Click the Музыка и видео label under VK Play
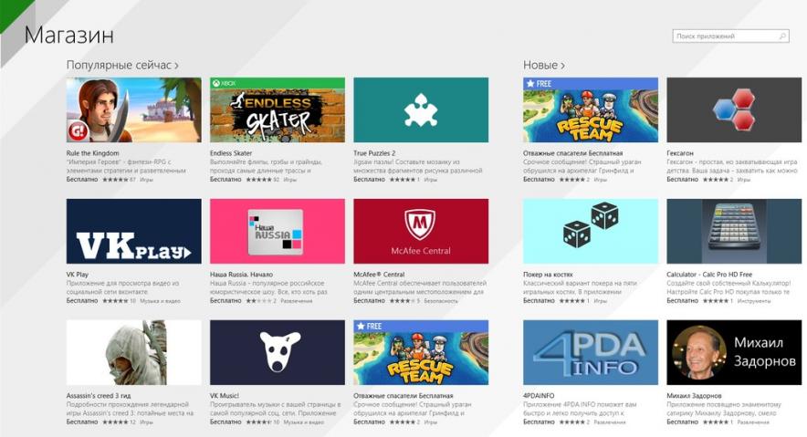The image size is (807, 437). 160,301
